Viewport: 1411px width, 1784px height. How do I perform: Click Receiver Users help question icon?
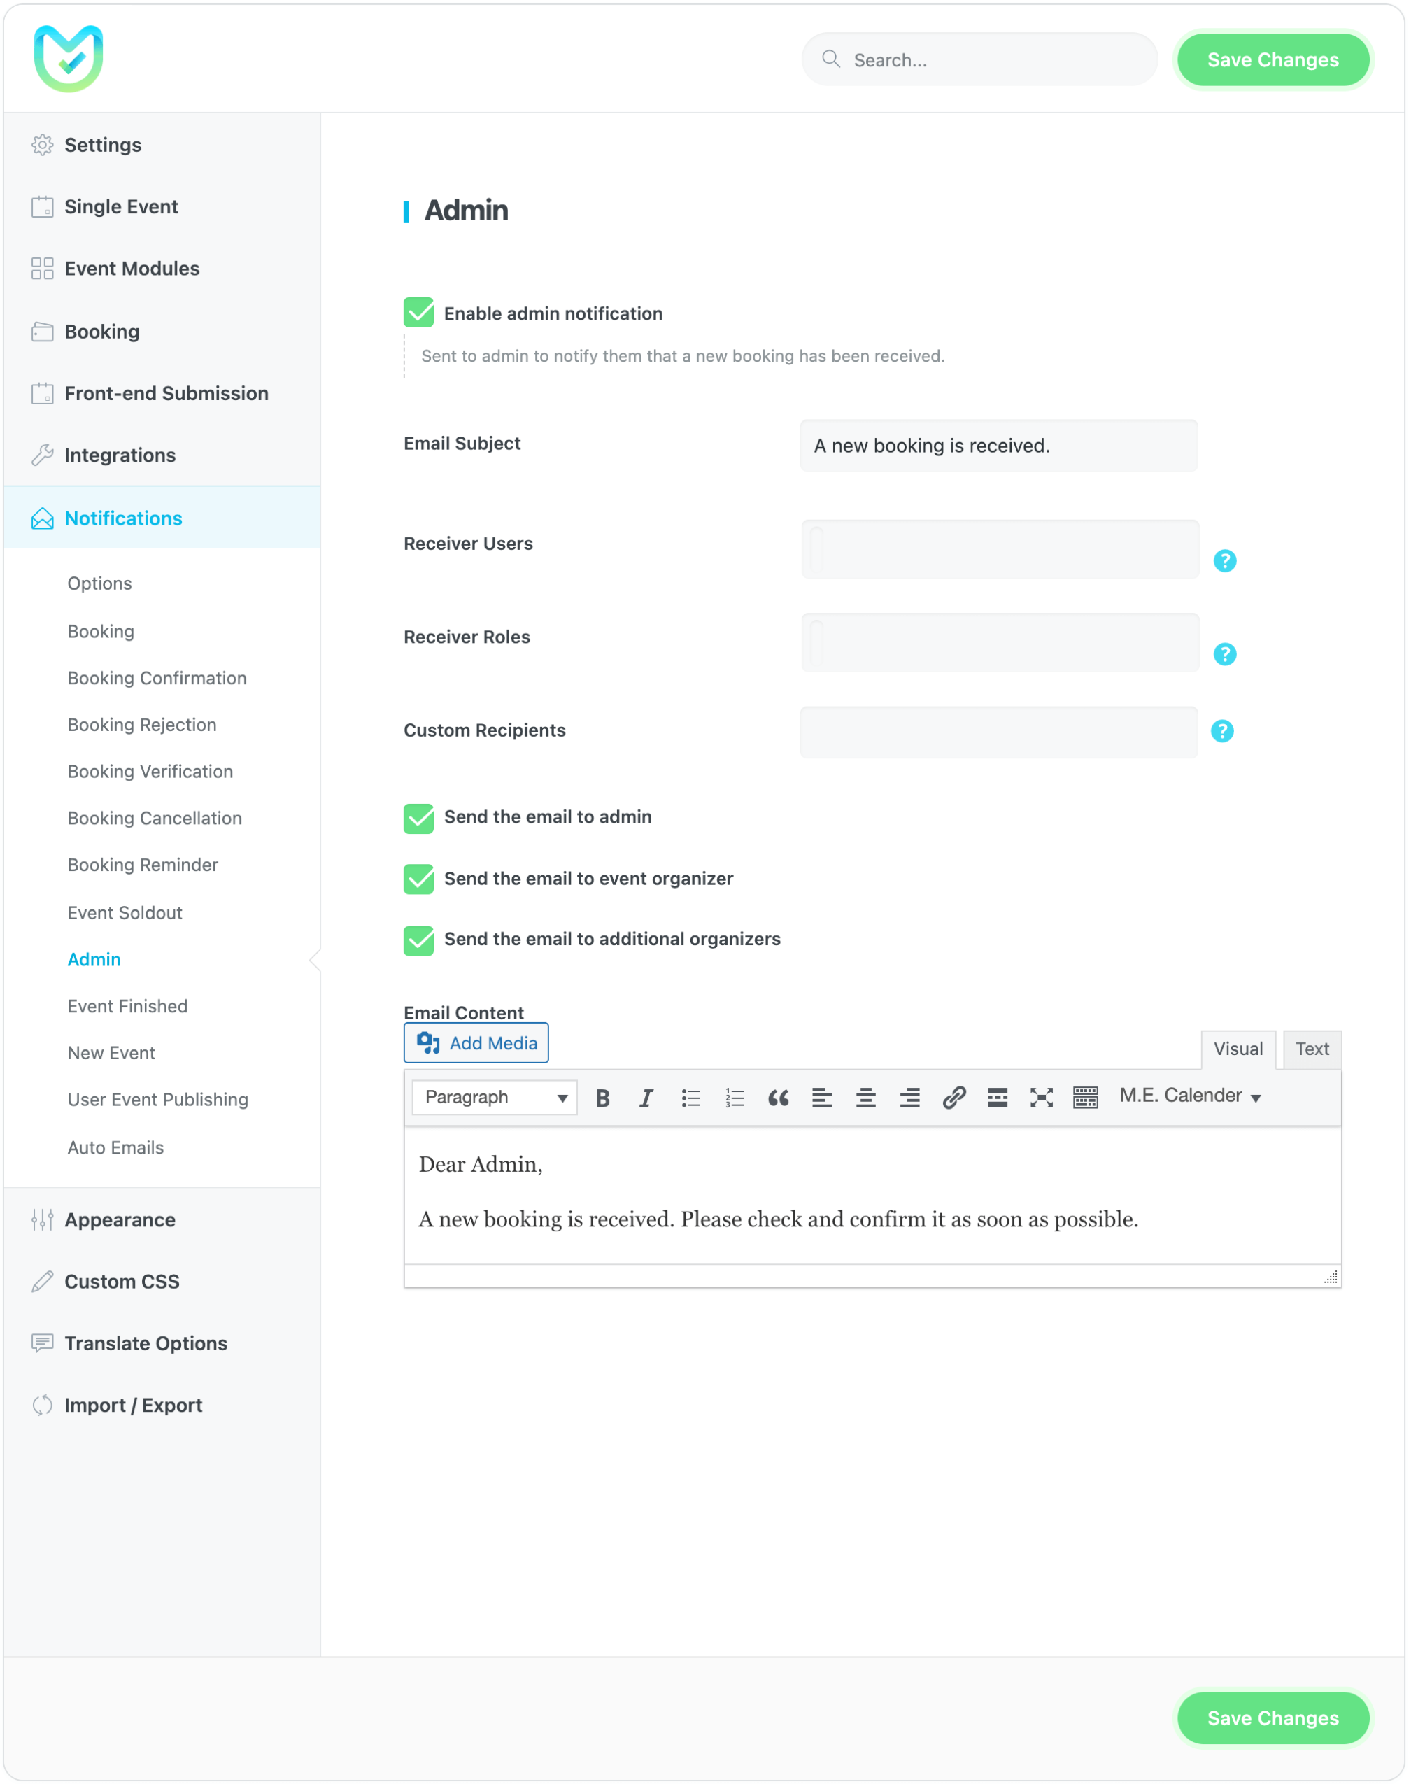click(x=1224, y=561)
